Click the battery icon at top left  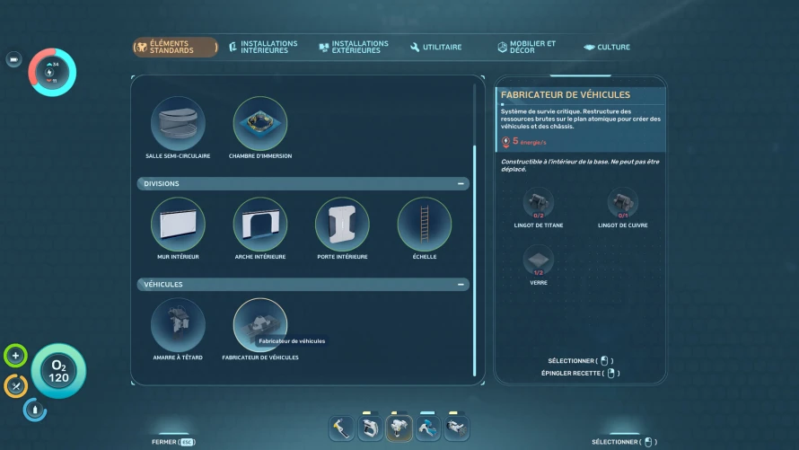pos(13,59)
